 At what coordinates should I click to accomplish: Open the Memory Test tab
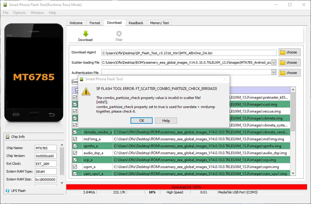point(160,23)
